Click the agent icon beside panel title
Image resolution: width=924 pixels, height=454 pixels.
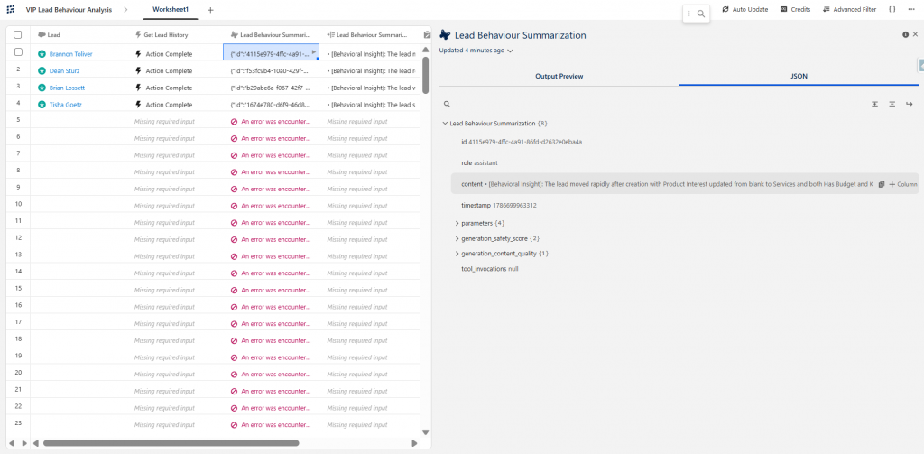point(446,35)
